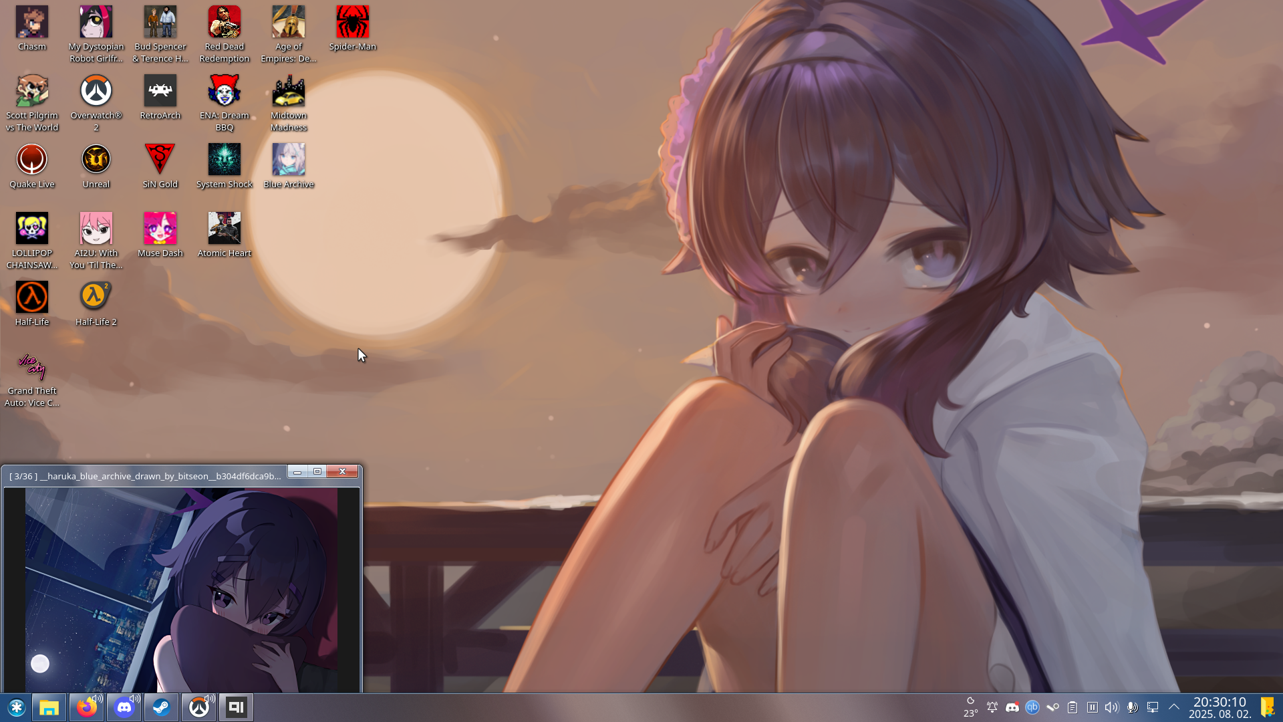The width and height of the screenshot is (1283, 722).
Task: Select the Spider-Man desktop icon
Action: pyautogui.click(x=353, y=29)
